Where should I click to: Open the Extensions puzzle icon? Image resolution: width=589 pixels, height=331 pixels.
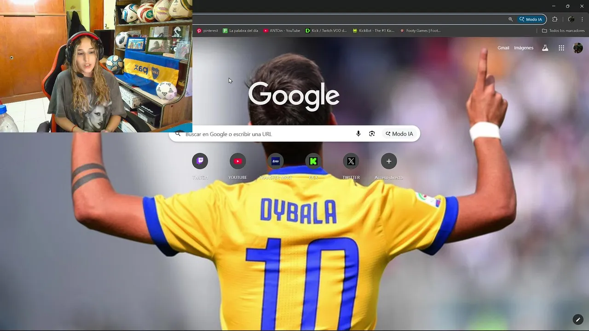coord(554,19)
